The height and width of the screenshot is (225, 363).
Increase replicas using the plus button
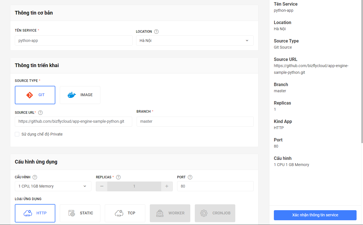[x=167, y=186]
